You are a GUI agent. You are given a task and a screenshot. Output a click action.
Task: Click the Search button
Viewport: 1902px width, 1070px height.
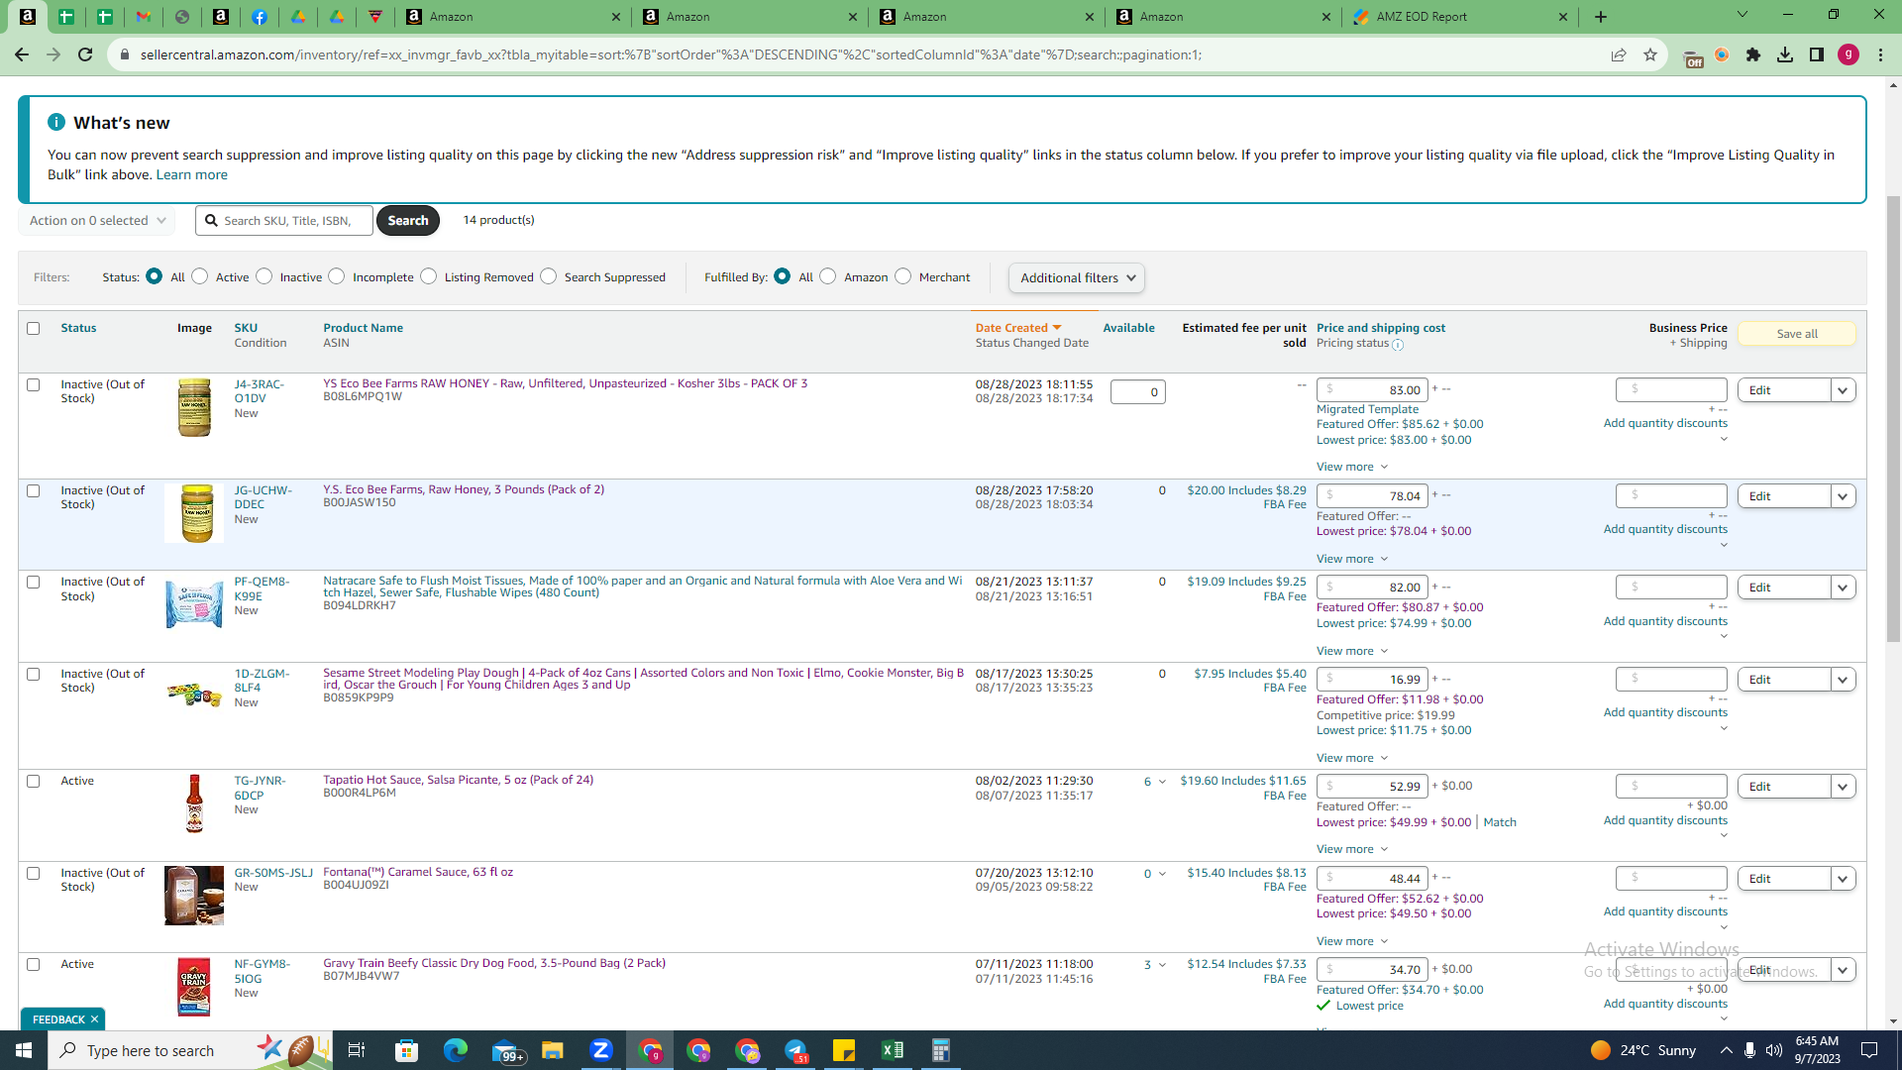pos(408,220)
